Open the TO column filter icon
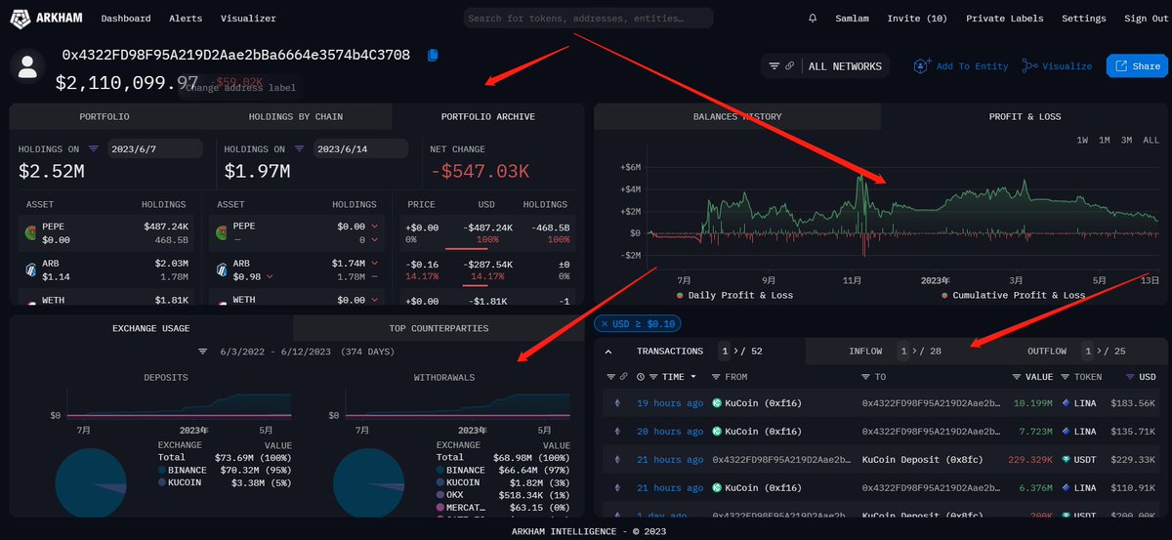The width and height of the screenshot is (1172, 540). [x=866, y=376]
